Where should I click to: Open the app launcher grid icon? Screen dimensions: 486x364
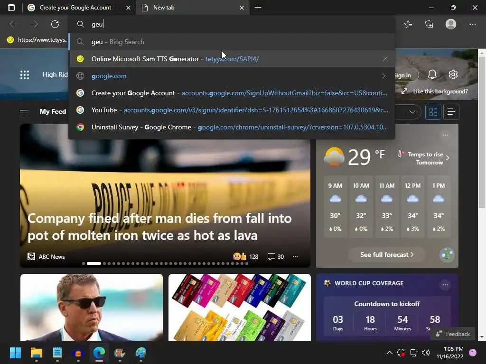25,74
